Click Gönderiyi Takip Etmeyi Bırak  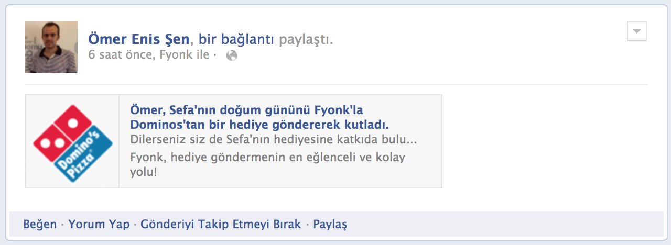221,225
